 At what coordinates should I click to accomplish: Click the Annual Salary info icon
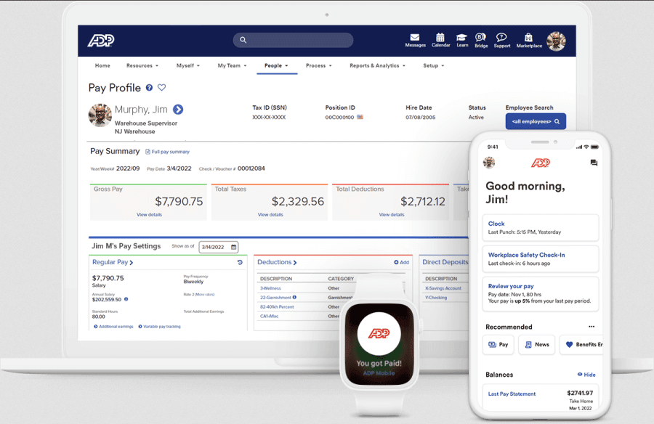126,299
